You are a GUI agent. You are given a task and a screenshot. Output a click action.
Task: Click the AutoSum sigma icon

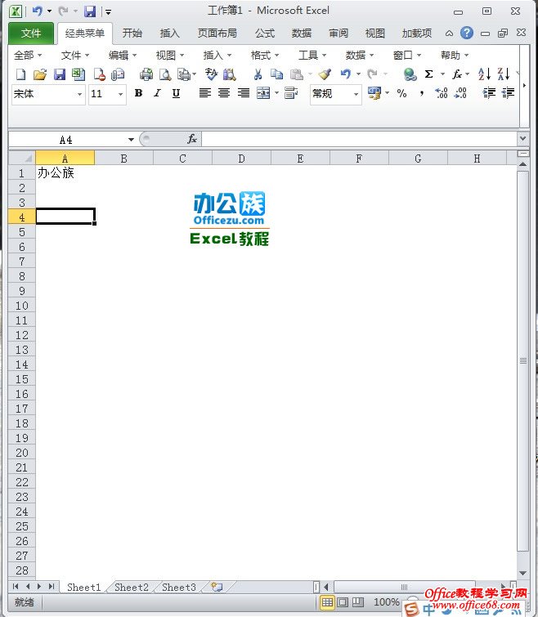point(428,74)
